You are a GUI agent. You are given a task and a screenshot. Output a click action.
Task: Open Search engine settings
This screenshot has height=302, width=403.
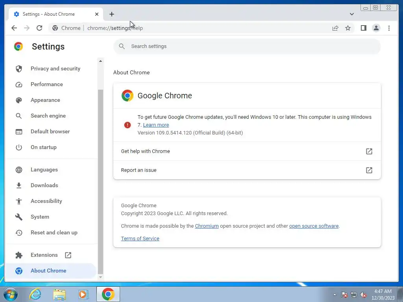tap(51, 116)
